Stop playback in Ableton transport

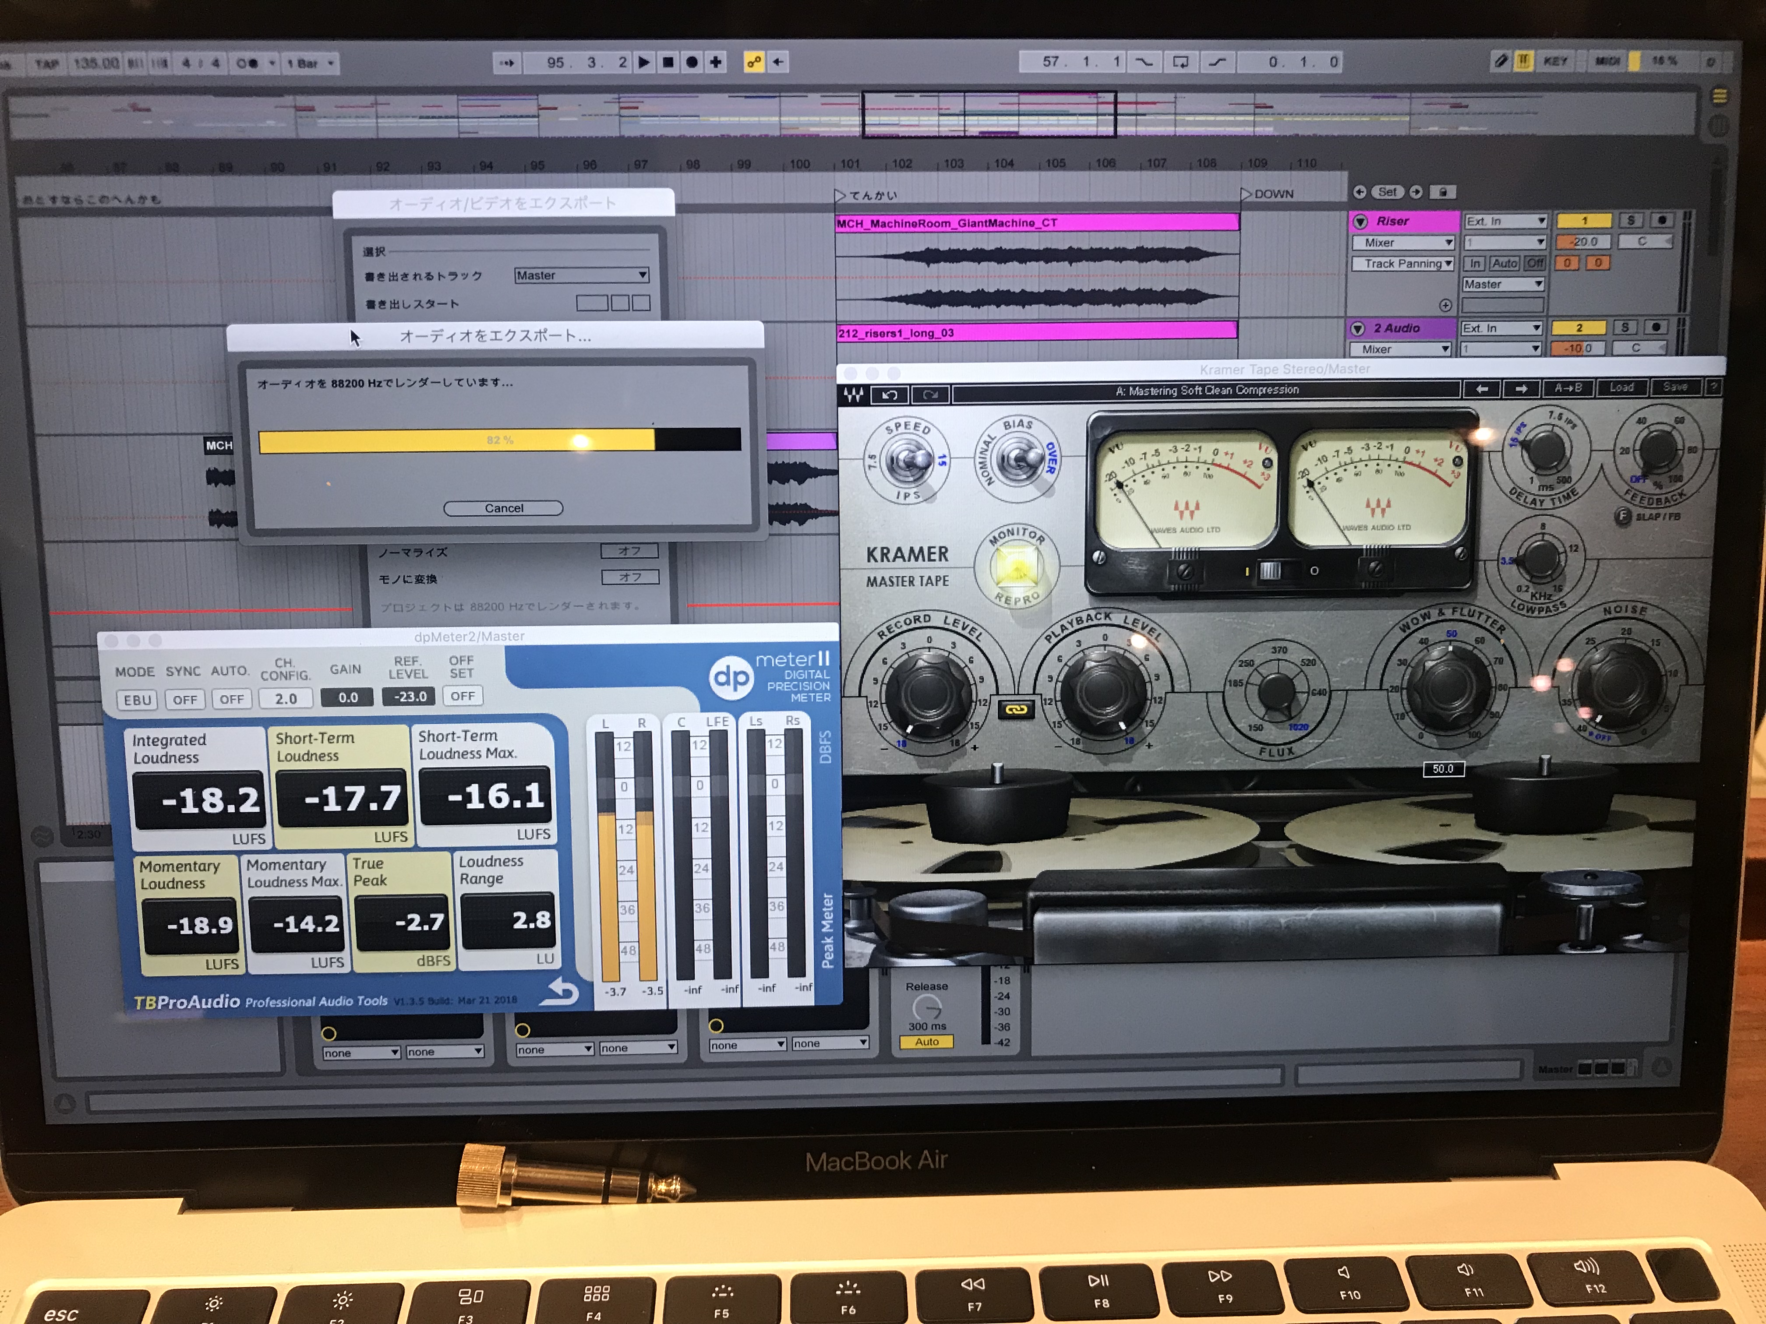coord(668,62)
